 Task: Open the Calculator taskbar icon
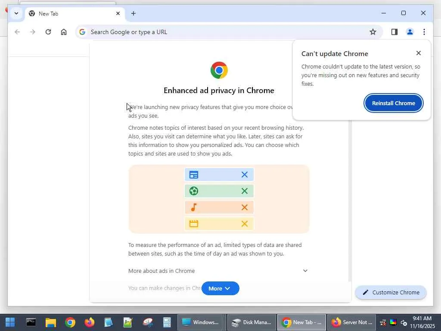(167, 322)
